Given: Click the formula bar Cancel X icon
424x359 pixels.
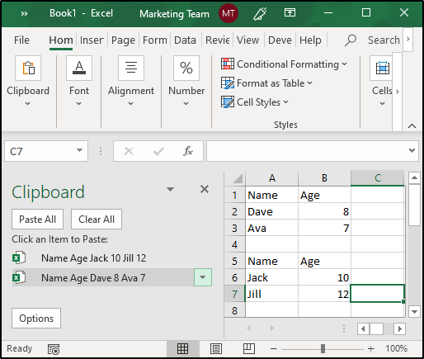Looking at the screenshot, I should pos(129,151).
